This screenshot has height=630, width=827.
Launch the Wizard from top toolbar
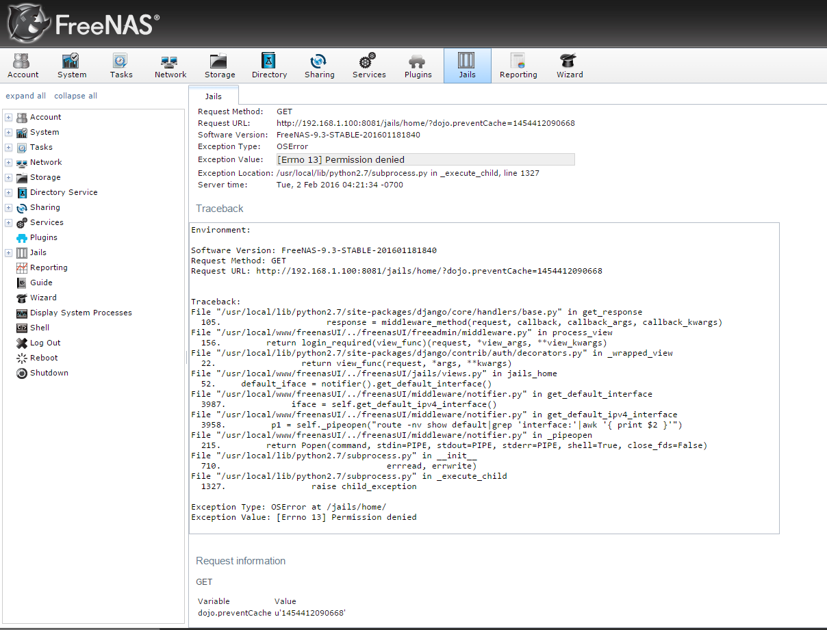pyautogui.click(x=570, y=66)
